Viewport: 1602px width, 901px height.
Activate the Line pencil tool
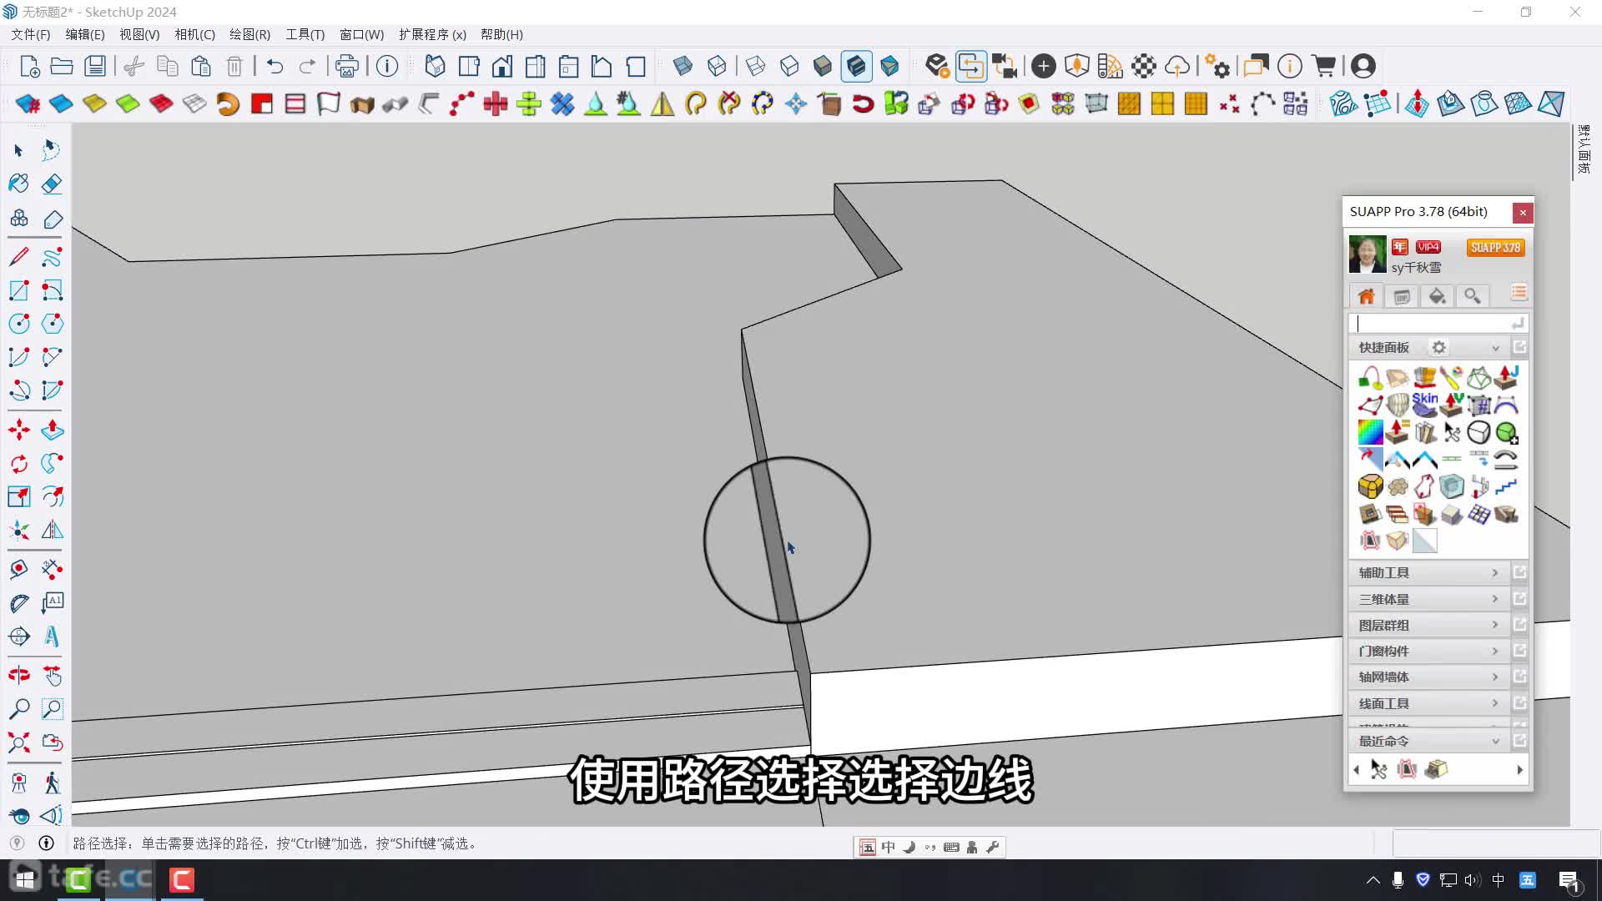coord(18,257)
